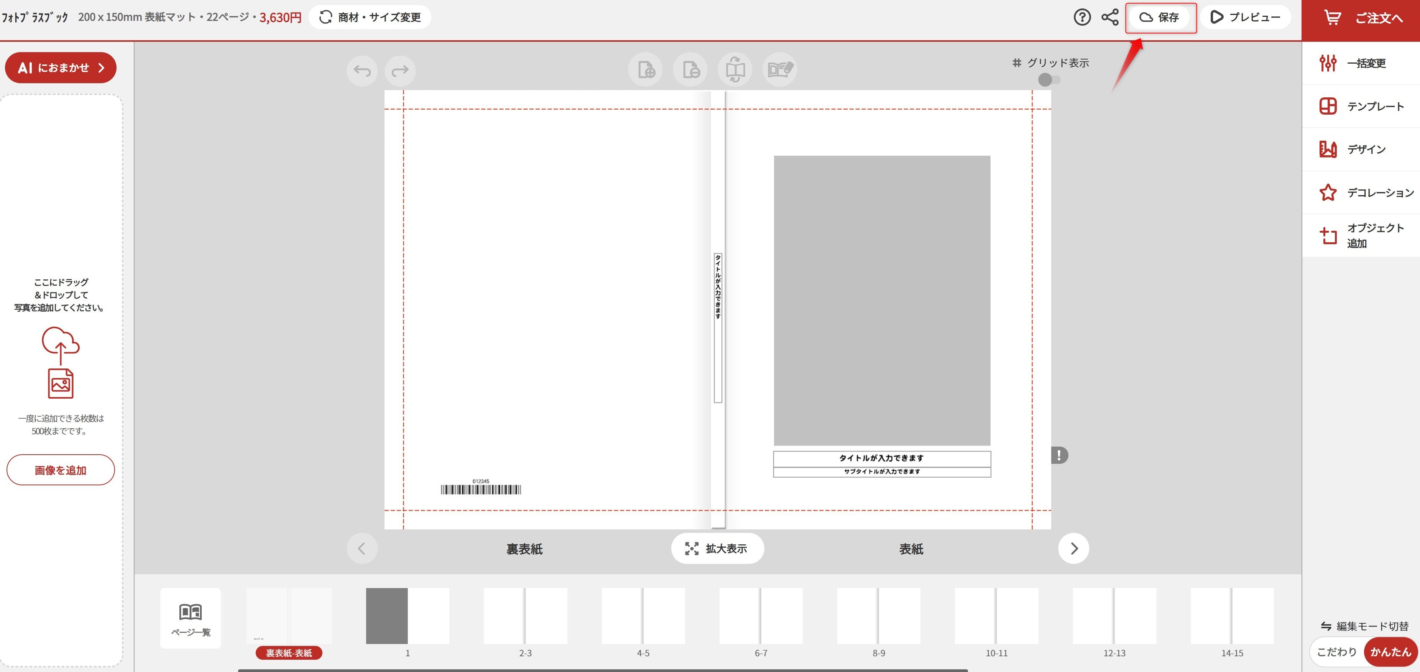The image size is (1420, 672).
Task: Select pages 8-9 thumbnail
Action: (879, 616)
